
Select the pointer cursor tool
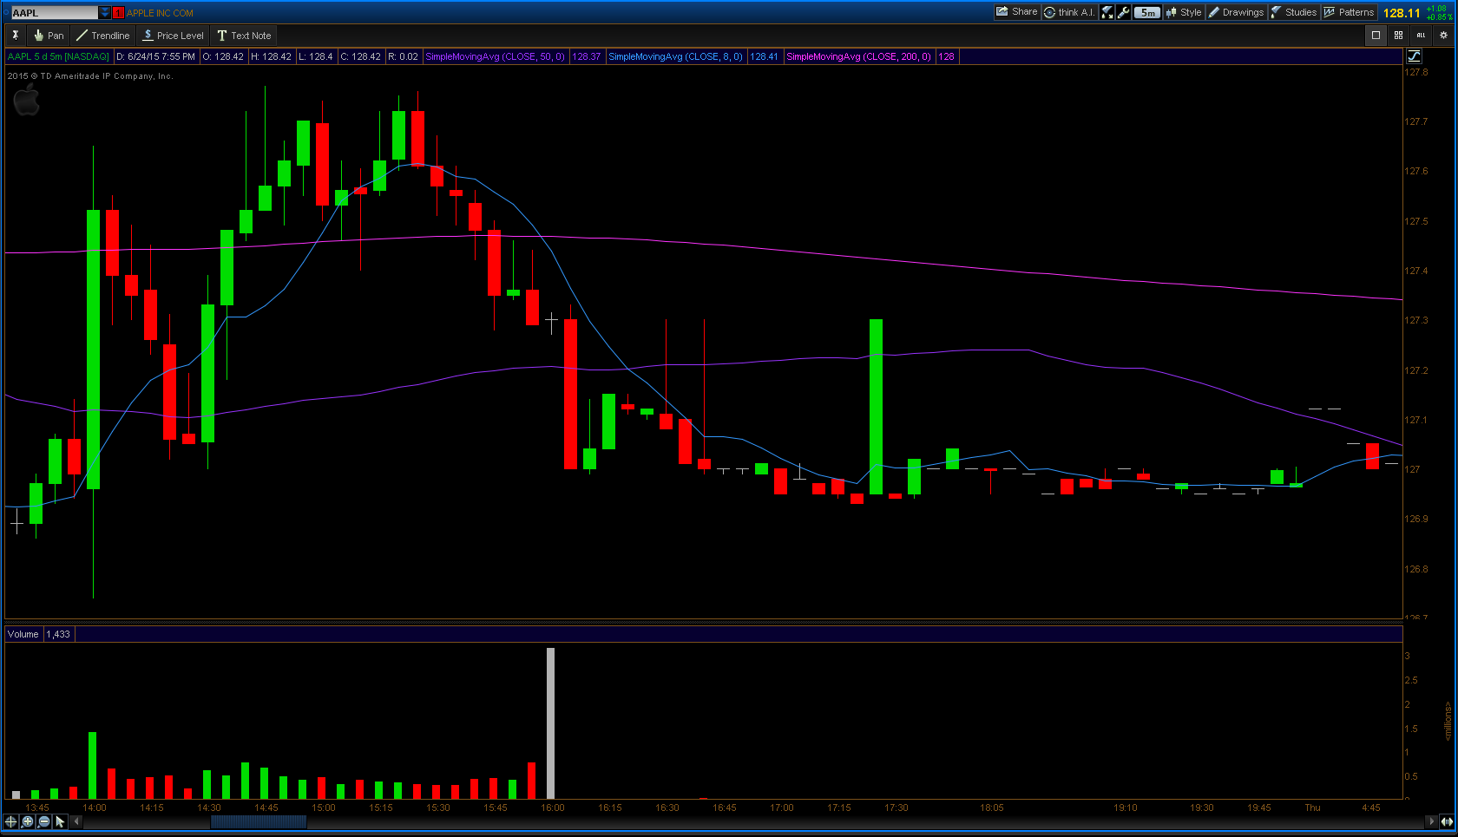point(60,821)
